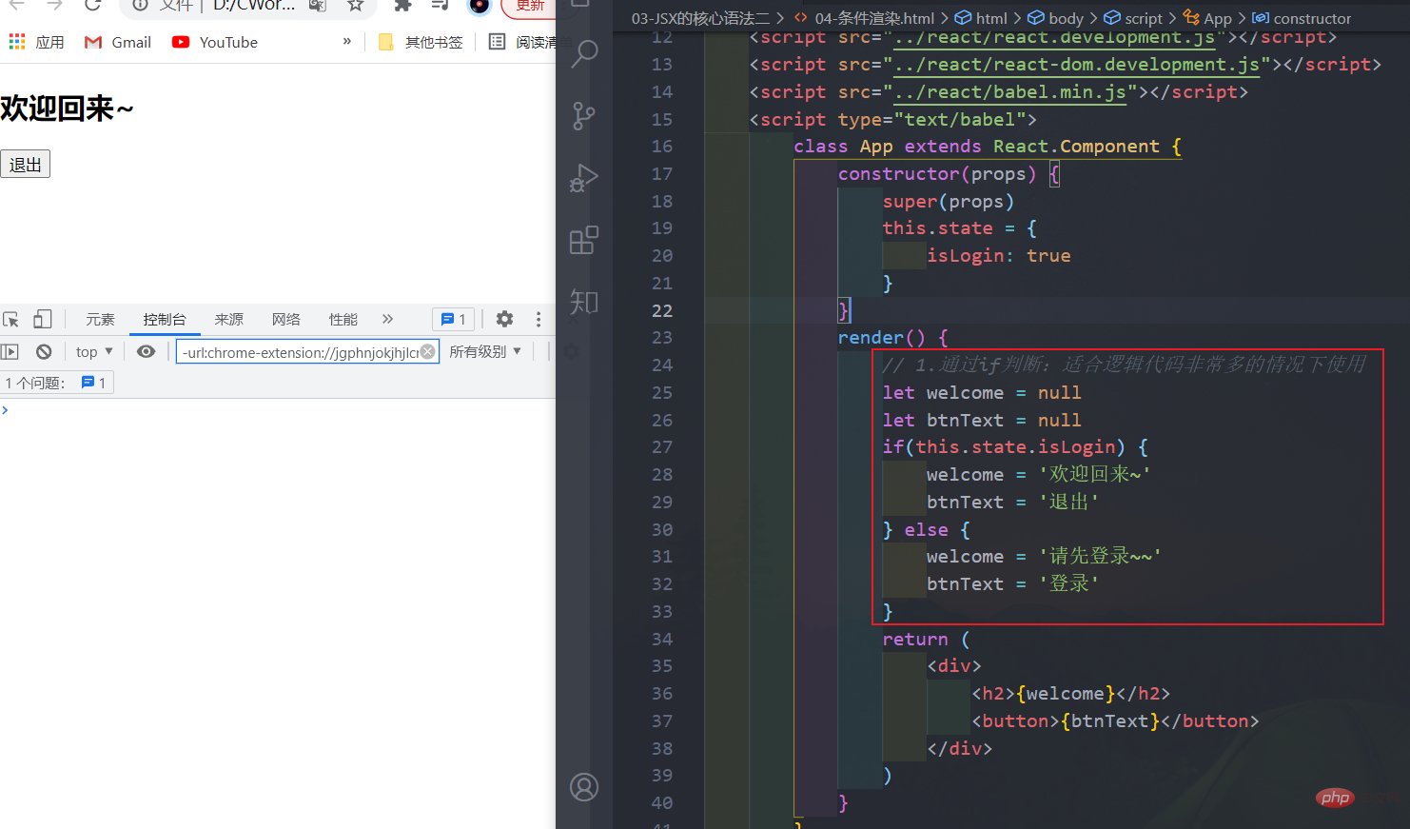This screenshot has width=1410, height=829.
Task: Open the Gmail bookmark
Action: 118,42
